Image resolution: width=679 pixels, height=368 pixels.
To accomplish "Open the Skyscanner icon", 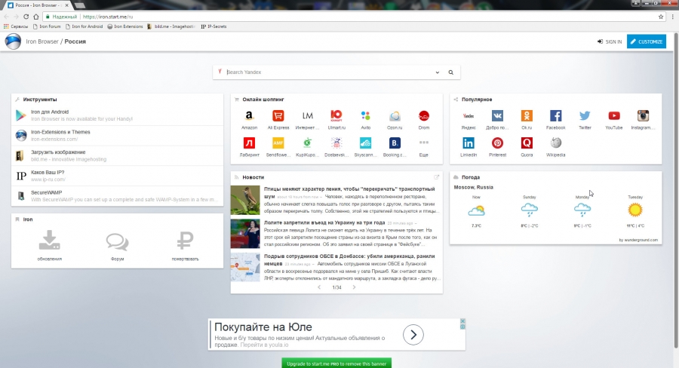I will pyautogui.click(x=365, y=143).
